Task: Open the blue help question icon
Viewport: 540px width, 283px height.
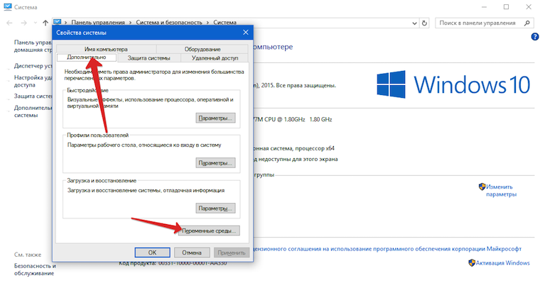Action: click(535, 37)
